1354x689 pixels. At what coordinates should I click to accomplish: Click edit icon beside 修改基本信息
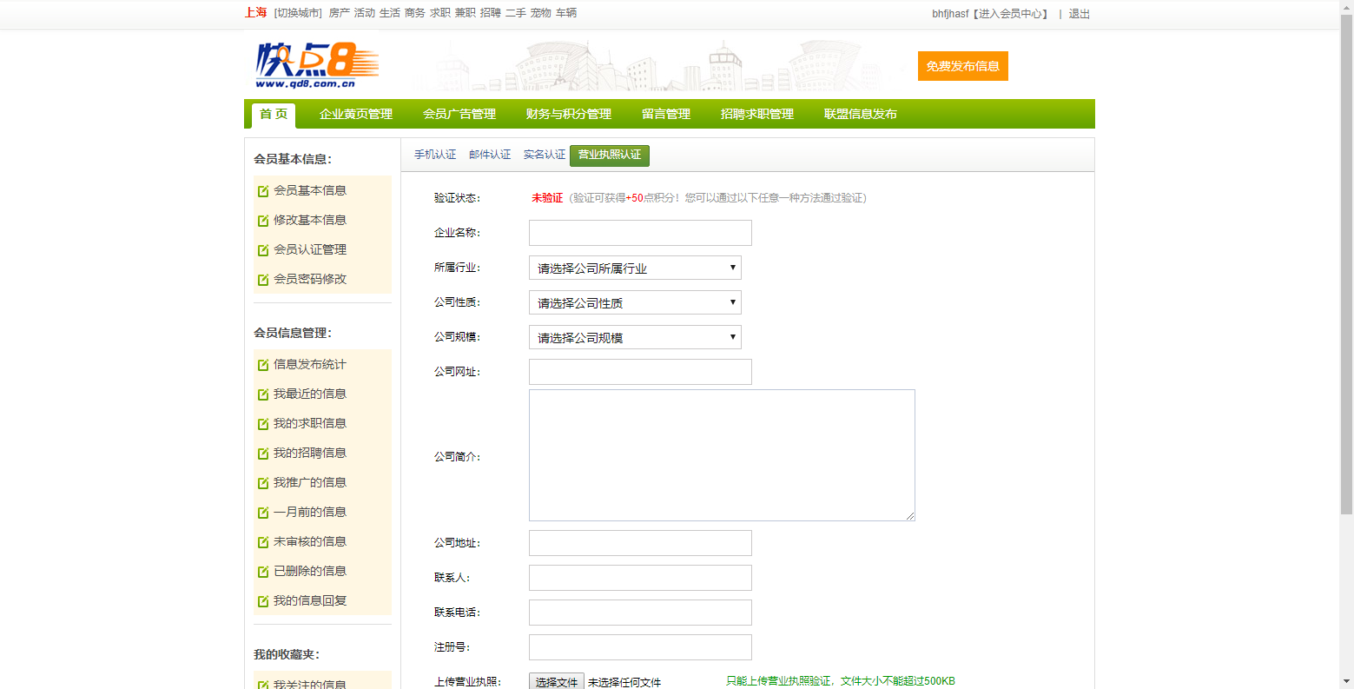263,221
